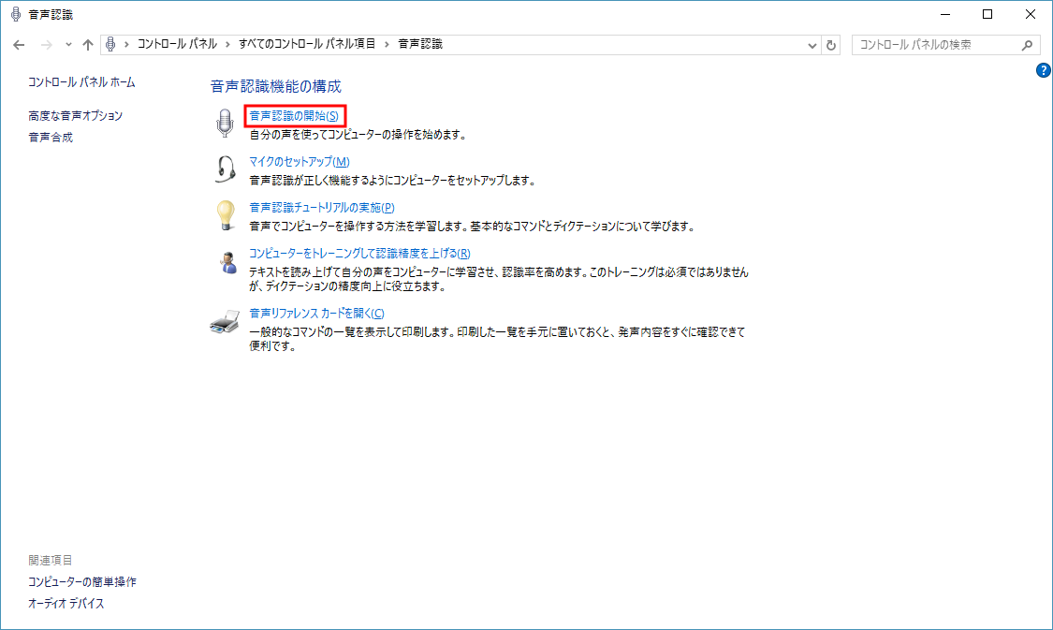Screen dimensions: 1053x630
Task: Select コントロール パネル in the breadcrumb
Action: coord(177,44)
